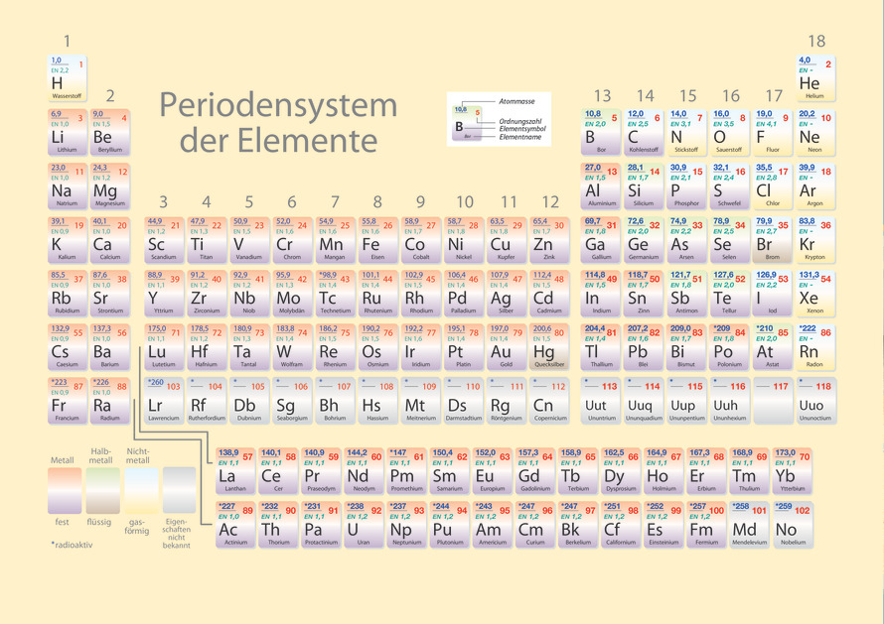Click the Blei (Pb) element tile
Image resolution: width=884 pixels, height=624 pixels.
(644, 347)
